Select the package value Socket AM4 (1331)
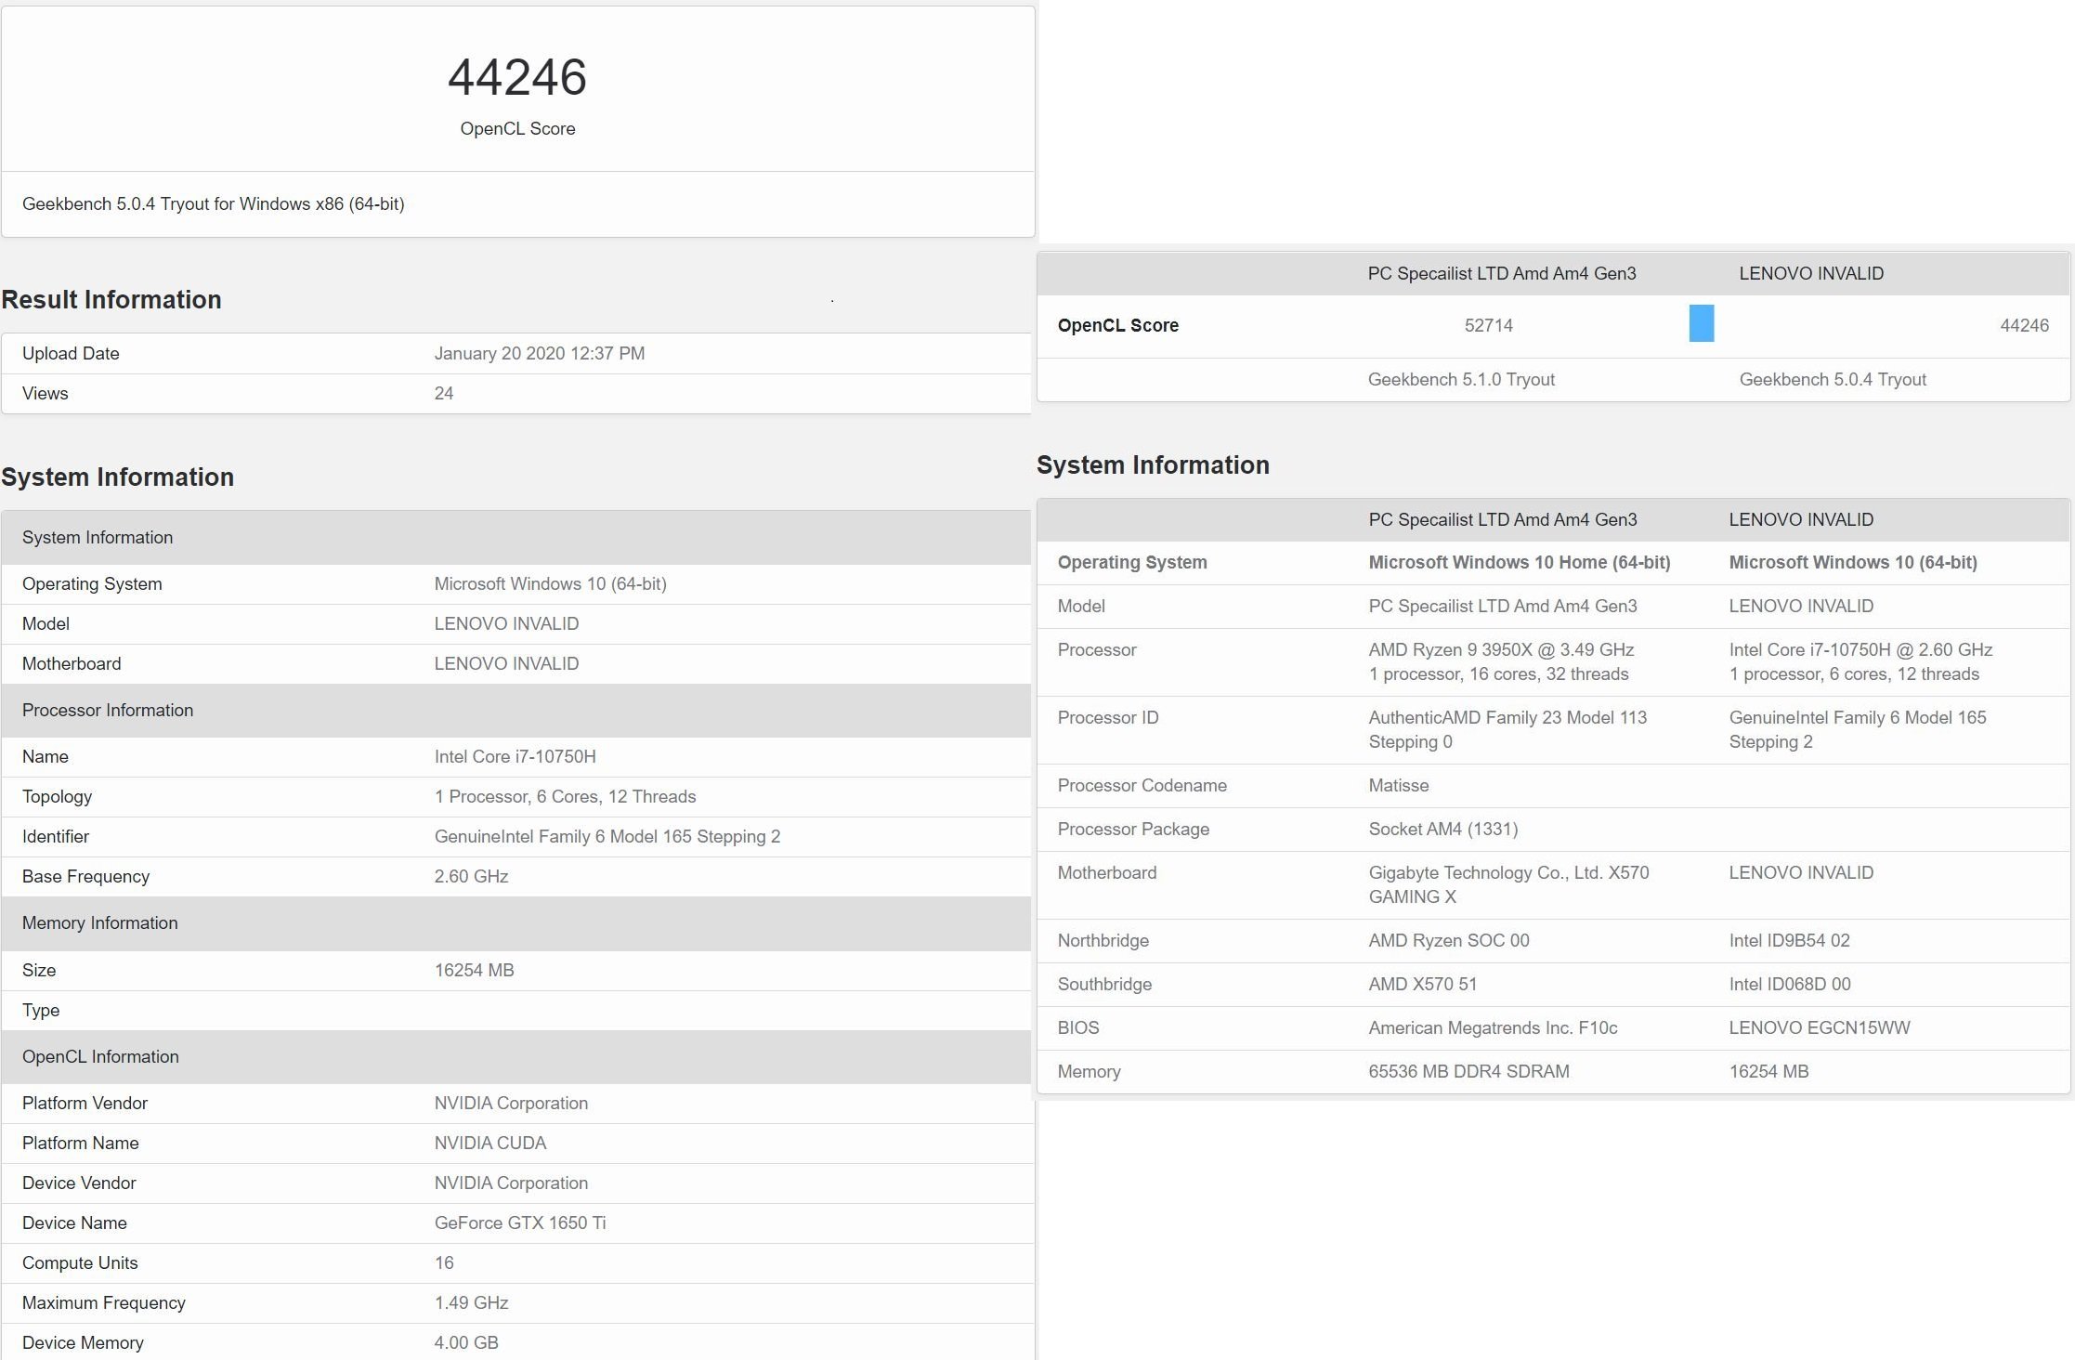 click(x=1443, y=830)
